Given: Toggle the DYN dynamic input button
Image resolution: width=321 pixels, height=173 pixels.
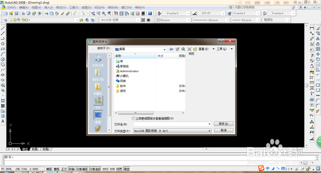Looking at the screenshot, I should coord(112,169).
